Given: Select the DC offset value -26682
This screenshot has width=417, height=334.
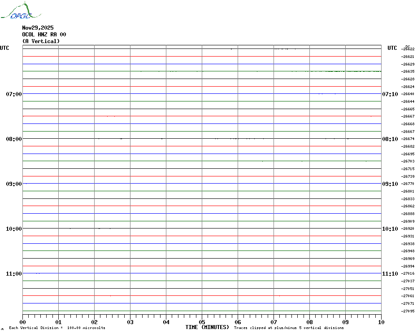Looking at the screenshot, I should [408, 146].
